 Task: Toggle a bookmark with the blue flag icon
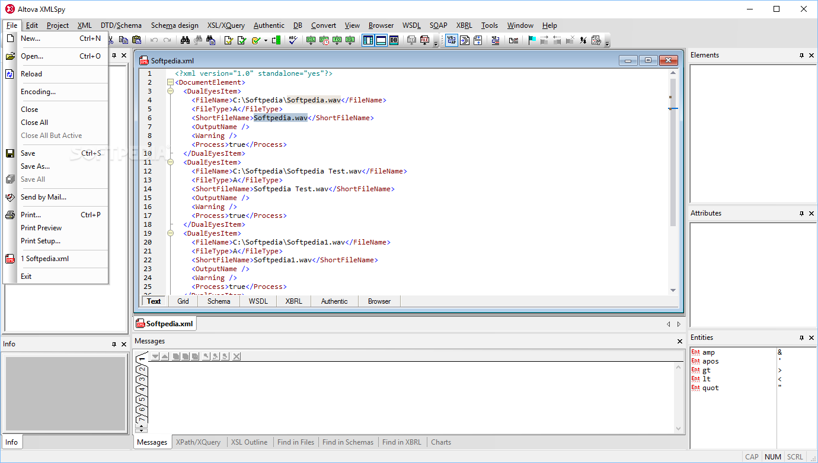pos(531,40)
